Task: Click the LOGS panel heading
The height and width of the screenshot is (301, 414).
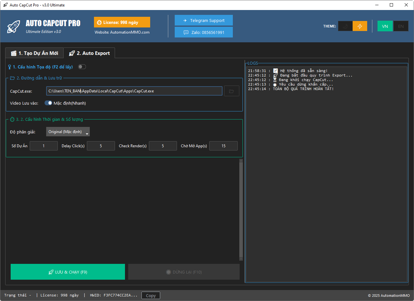Action: click(x=253, y=63)
